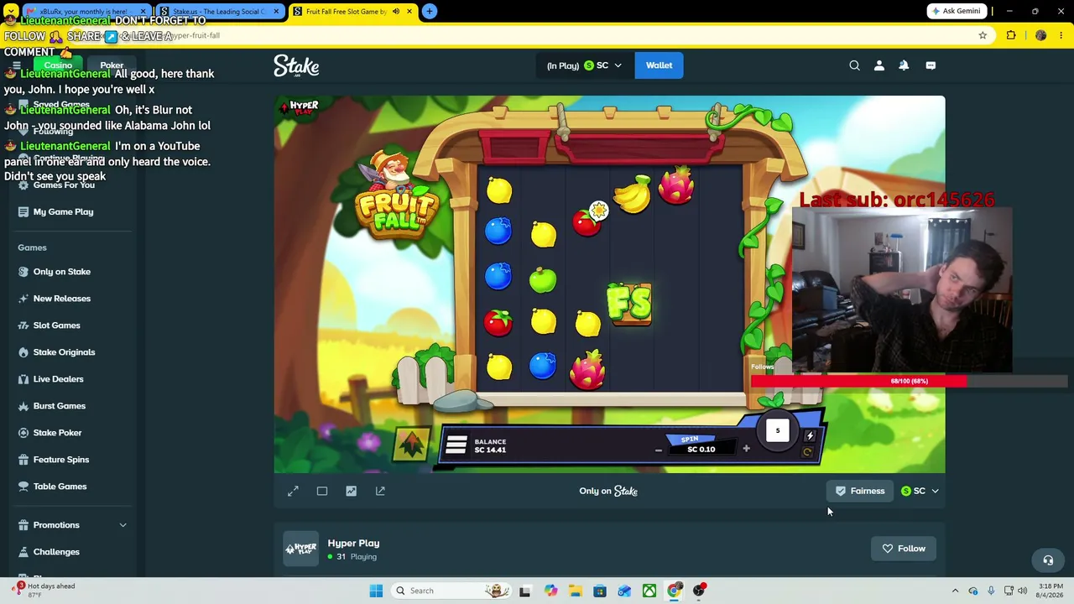The height and width of the screenshot is (604, 1074).
Task: Open OBS Studio from the taskbar
Action: [699, 591]
